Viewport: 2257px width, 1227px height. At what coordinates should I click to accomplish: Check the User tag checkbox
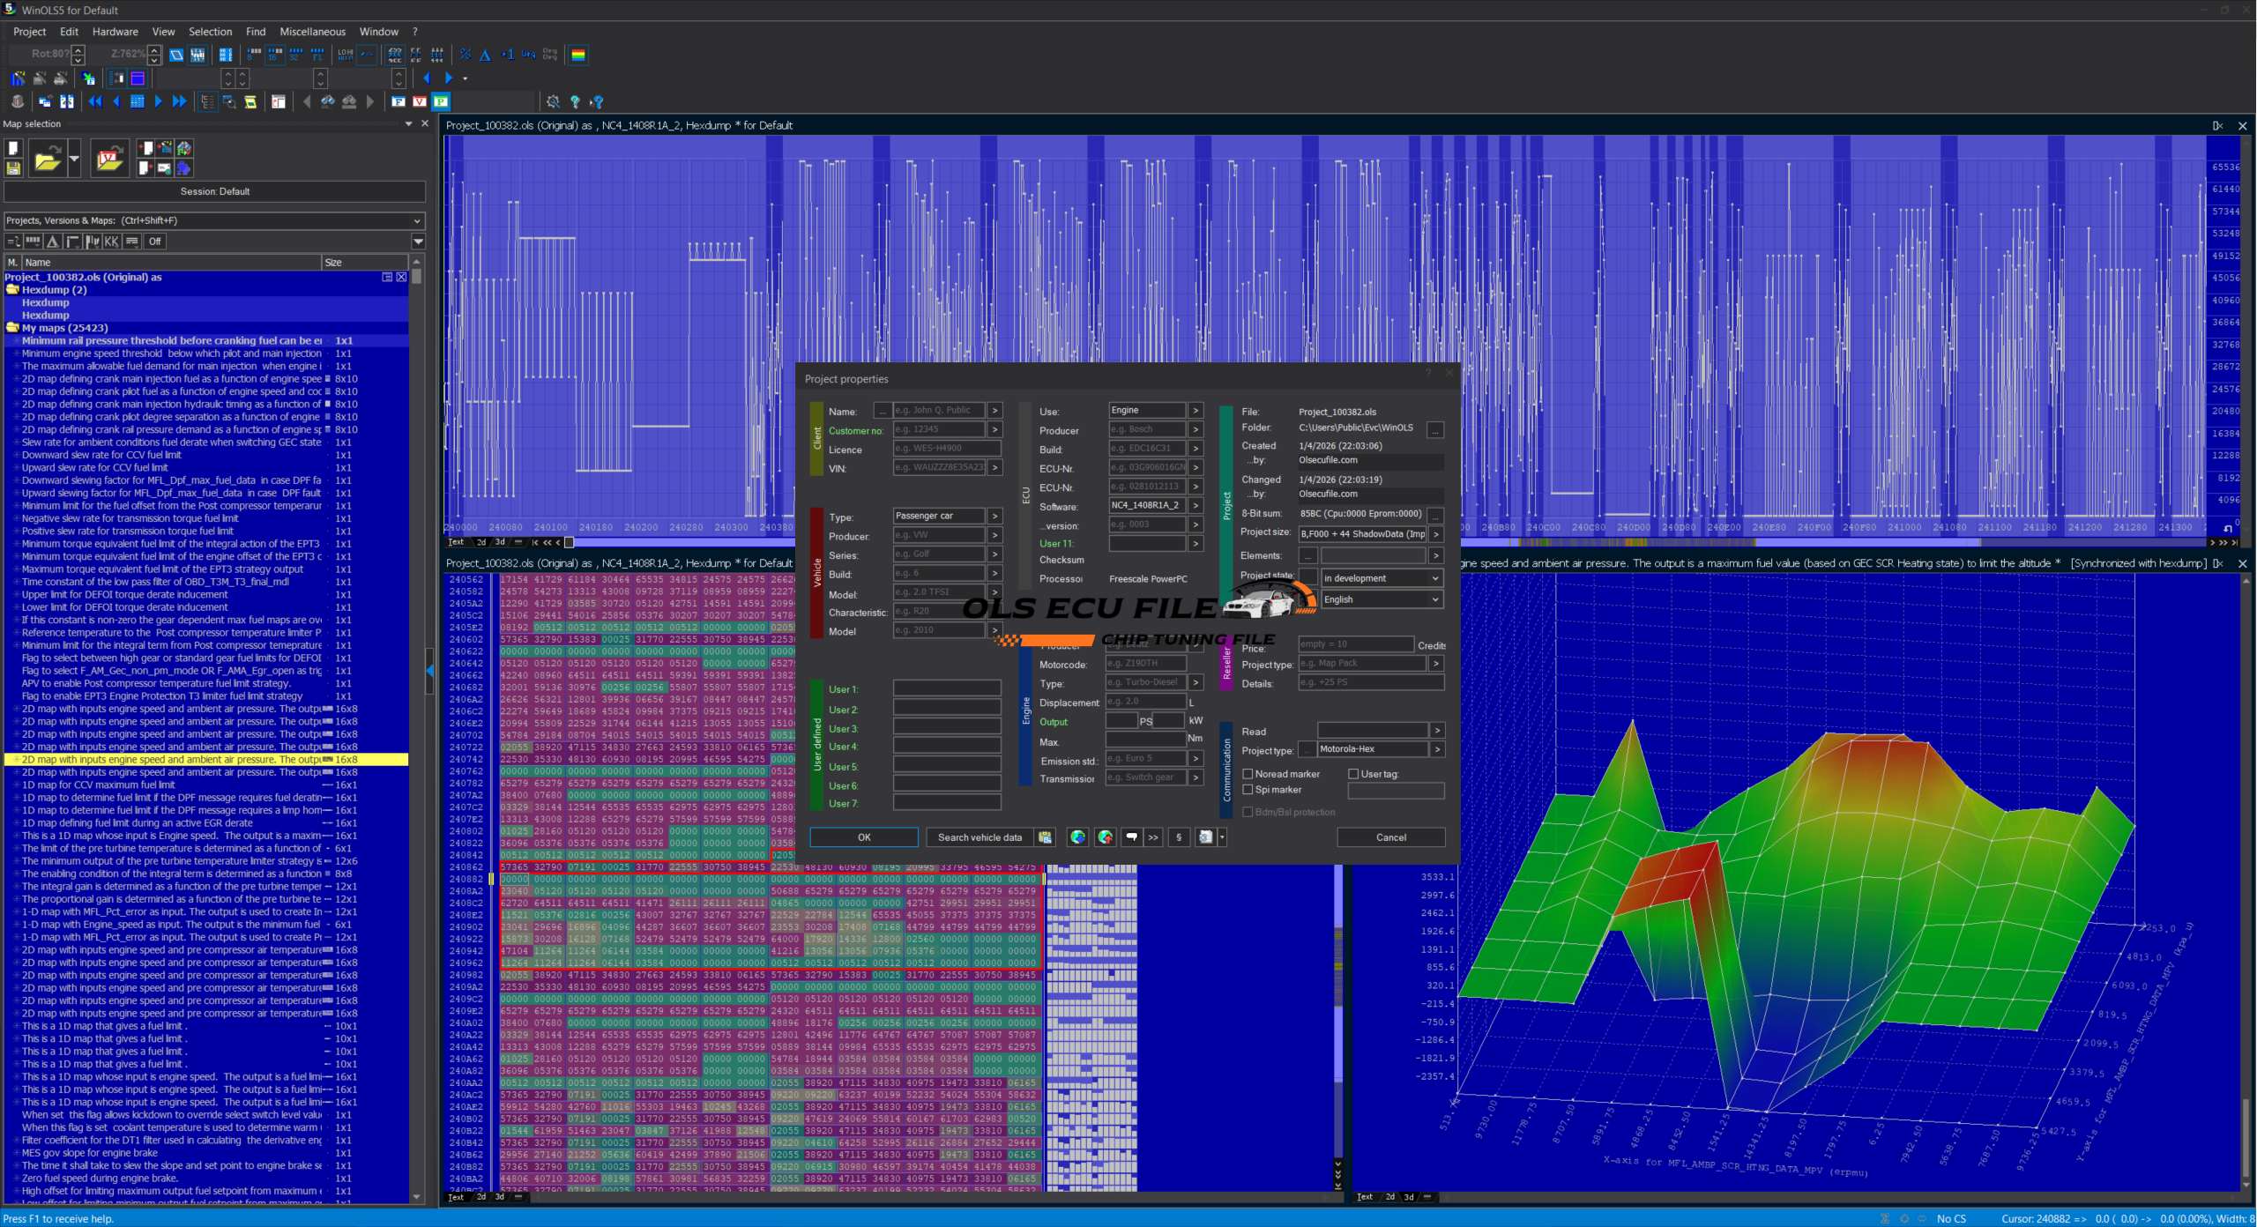(x=1353, y=774)
